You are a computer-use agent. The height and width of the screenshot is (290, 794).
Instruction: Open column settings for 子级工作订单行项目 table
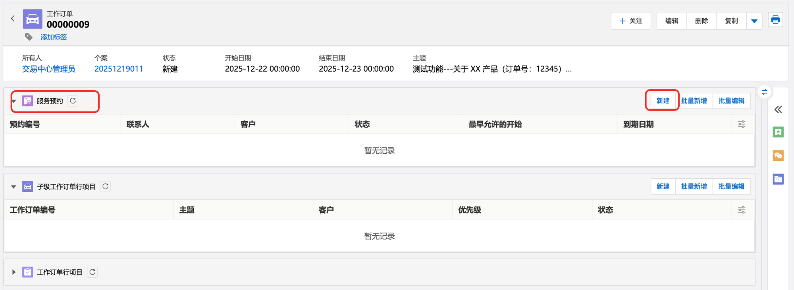tap(741, 210)
